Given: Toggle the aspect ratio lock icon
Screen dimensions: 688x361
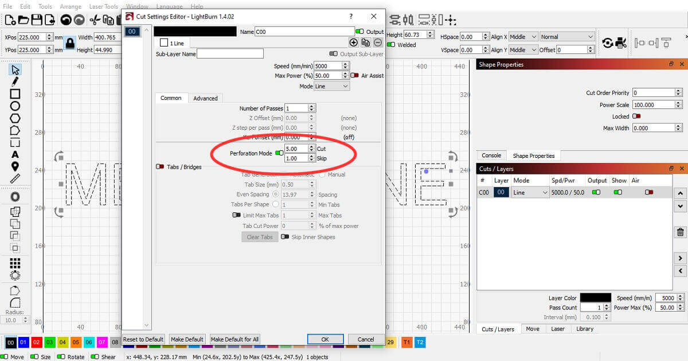Looking at the screenshot, I should 69,43.
